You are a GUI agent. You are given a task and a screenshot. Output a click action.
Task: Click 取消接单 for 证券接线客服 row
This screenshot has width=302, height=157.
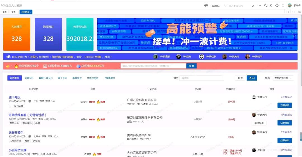[259, 123]
